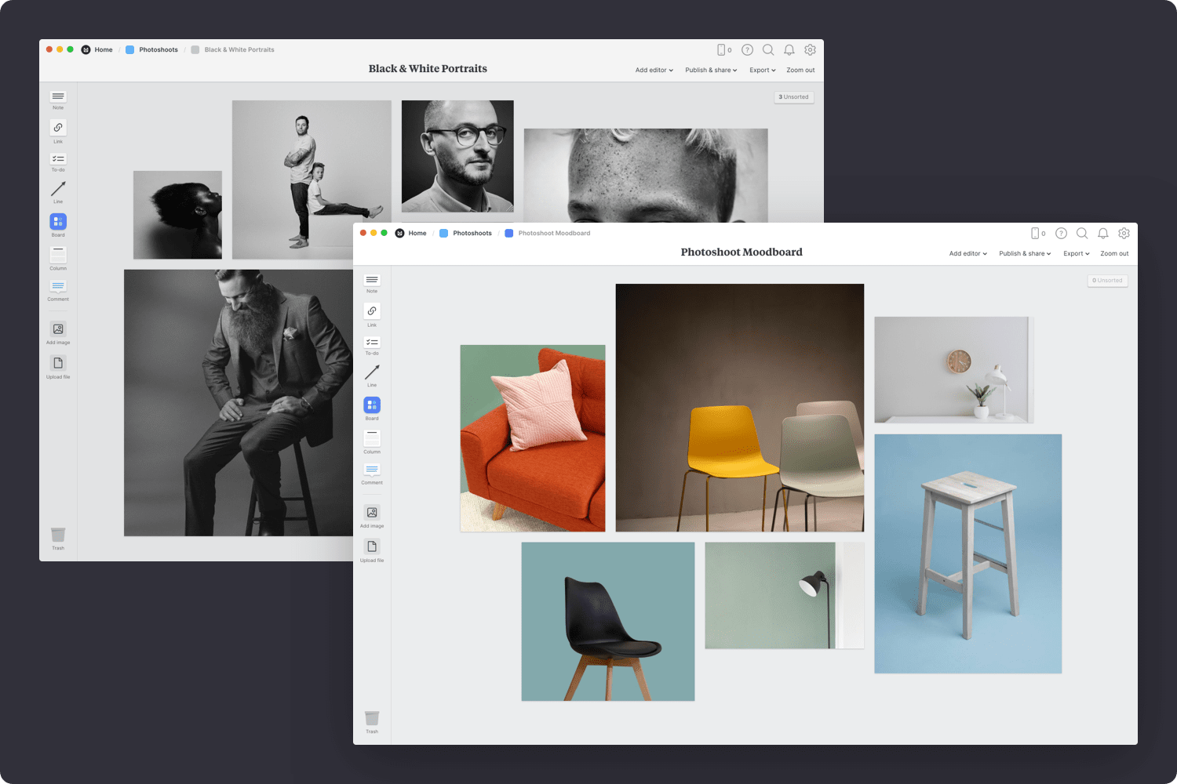Image resolution: width=1177 pixels, height=784 pixels.
Task: Go to Photoshoots in the breadcrumb
Action: 472,233
